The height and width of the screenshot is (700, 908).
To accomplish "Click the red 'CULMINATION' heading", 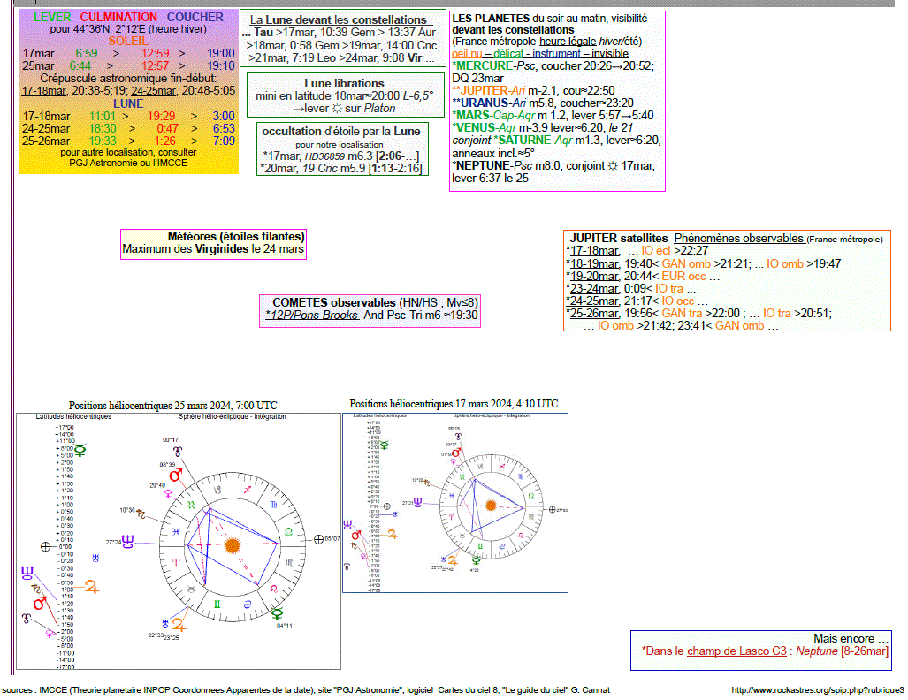I will [118, 18].
